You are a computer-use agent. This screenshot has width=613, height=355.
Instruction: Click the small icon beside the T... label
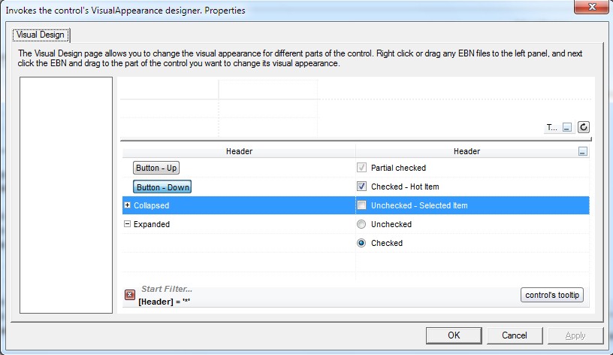(567, 128)
